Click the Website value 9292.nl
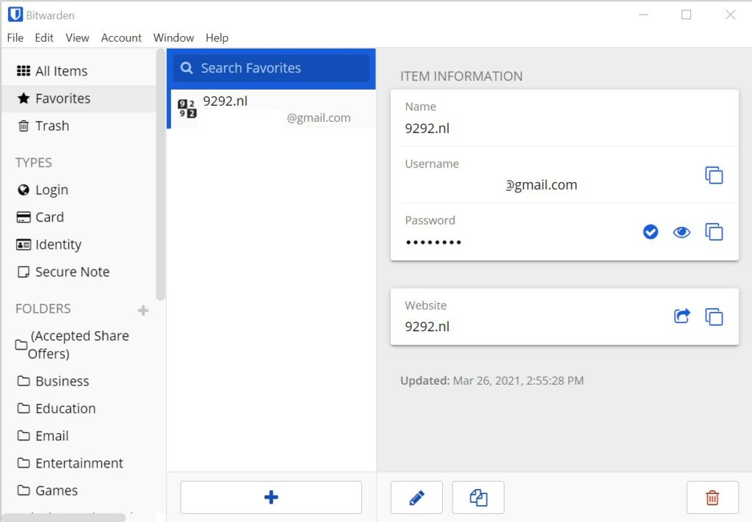The width and height of the screenshot is (752, 522). (427, 327)
